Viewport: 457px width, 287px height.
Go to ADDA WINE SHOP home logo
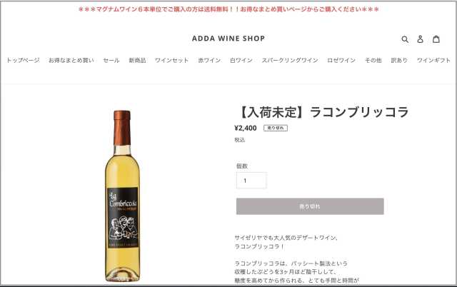(x=228, y=39)
